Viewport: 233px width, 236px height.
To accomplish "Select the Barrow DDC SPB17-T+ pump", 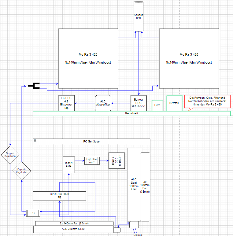I will click(117, 161).
